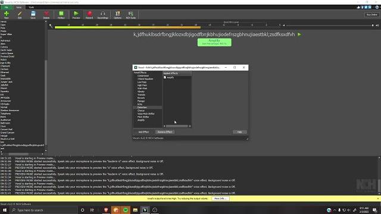381x214 pixels.
Task: Open File Explorer from the taskbar
Action: (135, 210)
